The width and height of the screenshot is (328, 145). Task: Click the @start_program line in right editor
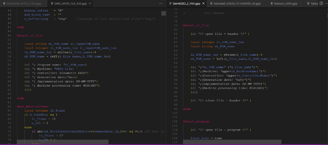click(195, 121)
